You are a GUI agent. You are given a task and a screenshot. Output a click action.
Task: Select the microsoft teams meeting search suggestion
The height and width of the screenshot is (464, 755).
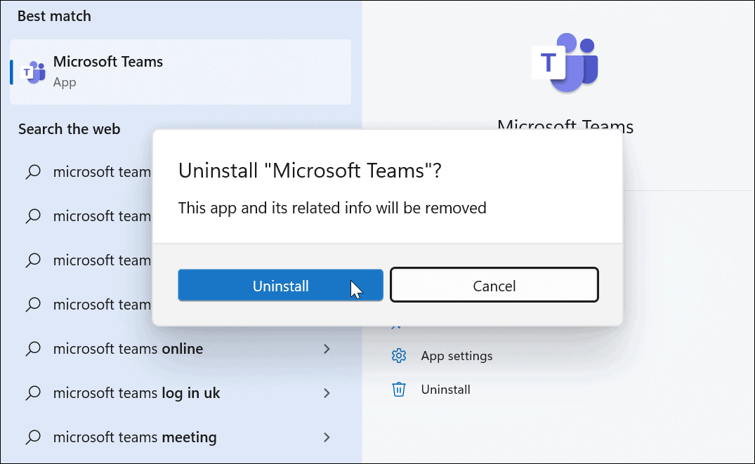[134, 437]
